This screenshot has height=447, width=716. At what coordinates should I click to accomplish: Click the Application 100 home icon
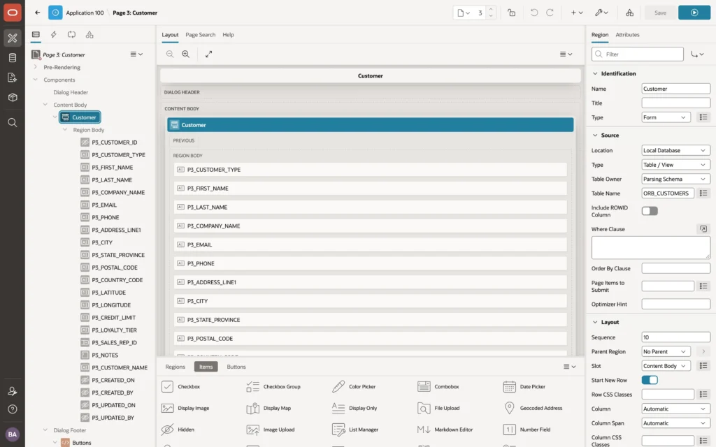pos(55,13)
